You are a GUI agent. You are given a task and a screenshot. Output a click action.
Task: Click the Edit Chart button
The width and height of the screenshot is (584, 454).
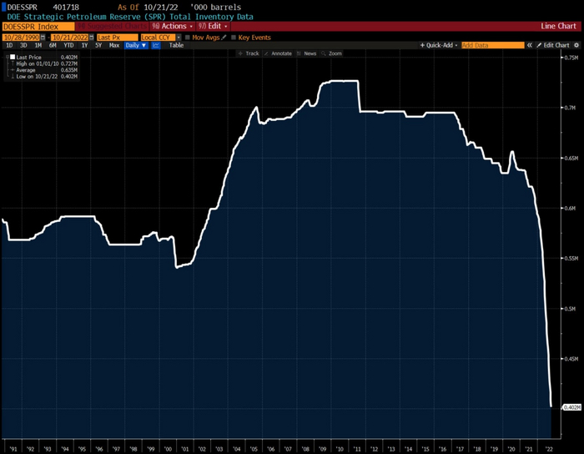tap(553, 45)
